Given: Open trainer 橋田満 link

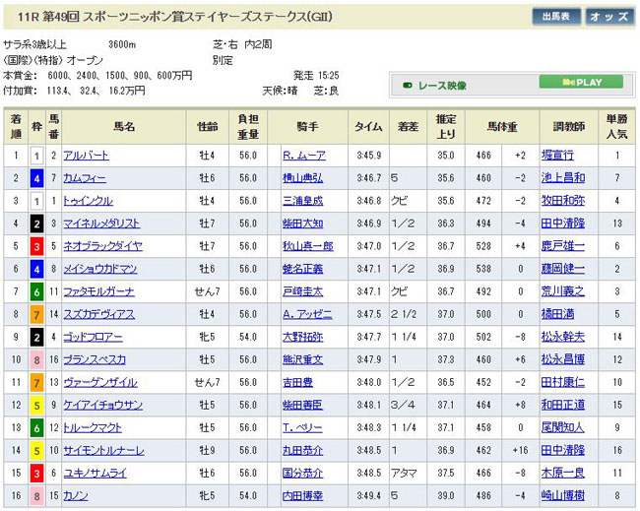Looking at the screenshot, I should pos(556,314).
